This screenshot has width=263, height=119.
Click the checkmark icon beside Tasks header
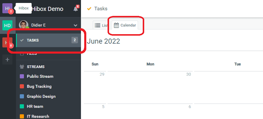89,9
